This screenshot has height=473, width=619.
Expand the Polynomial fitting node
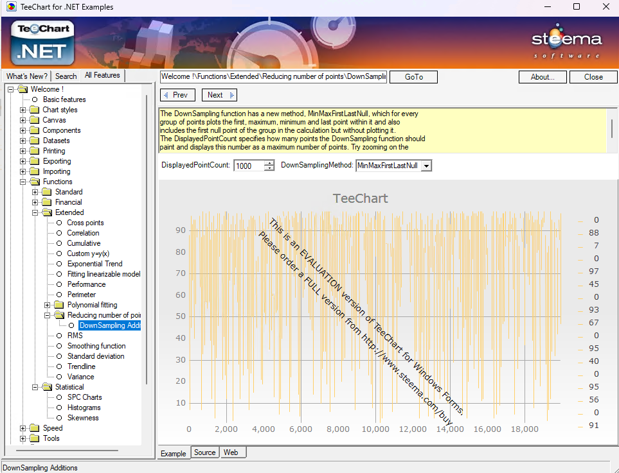pos(48,305)
